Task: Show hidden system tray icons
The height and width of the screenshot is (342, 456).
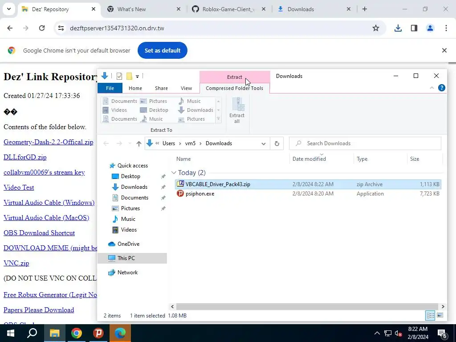Action: [377, 333]
